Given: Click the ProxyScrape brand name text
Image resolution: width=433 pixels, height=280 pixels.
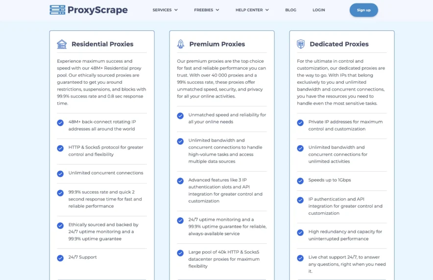Looking at the screenshot, I should (97, 10).
